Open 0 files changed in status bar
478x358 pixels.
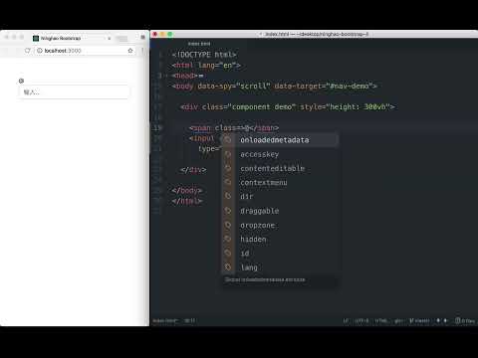pyautogui.click(x=465, y=320)
